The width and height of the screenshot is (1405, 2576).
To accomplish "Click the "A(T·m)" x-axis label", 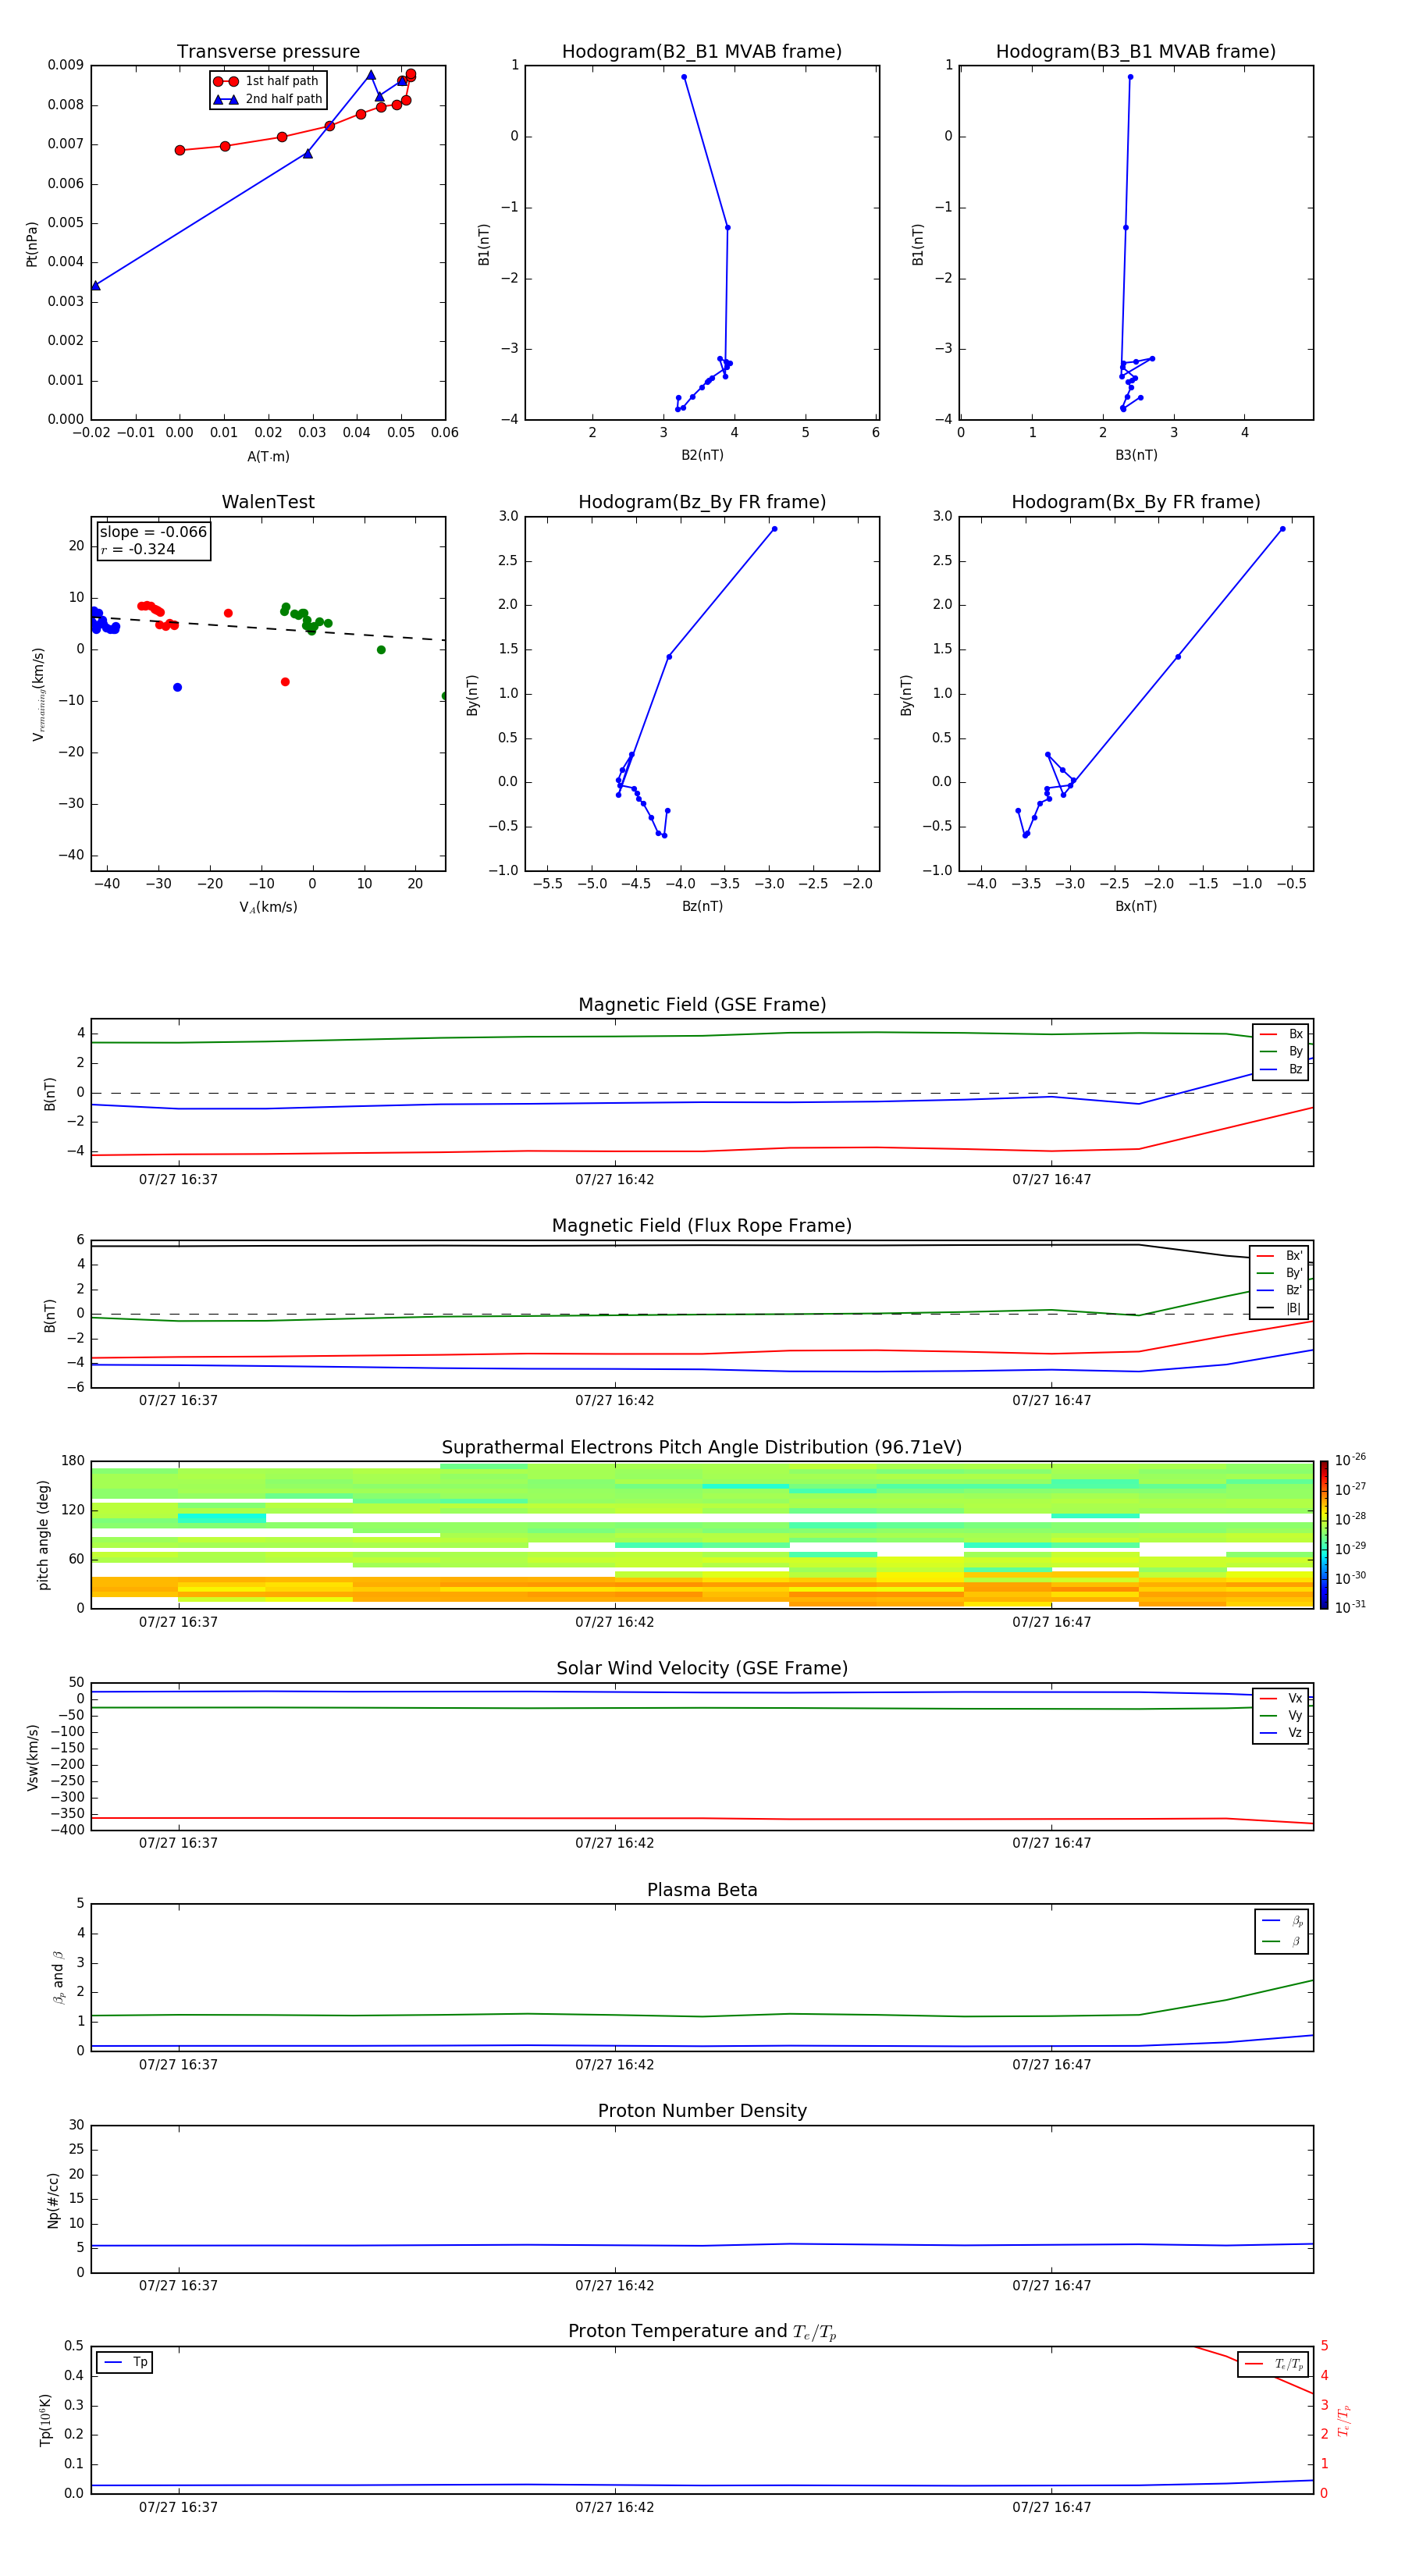I will 268,456.
